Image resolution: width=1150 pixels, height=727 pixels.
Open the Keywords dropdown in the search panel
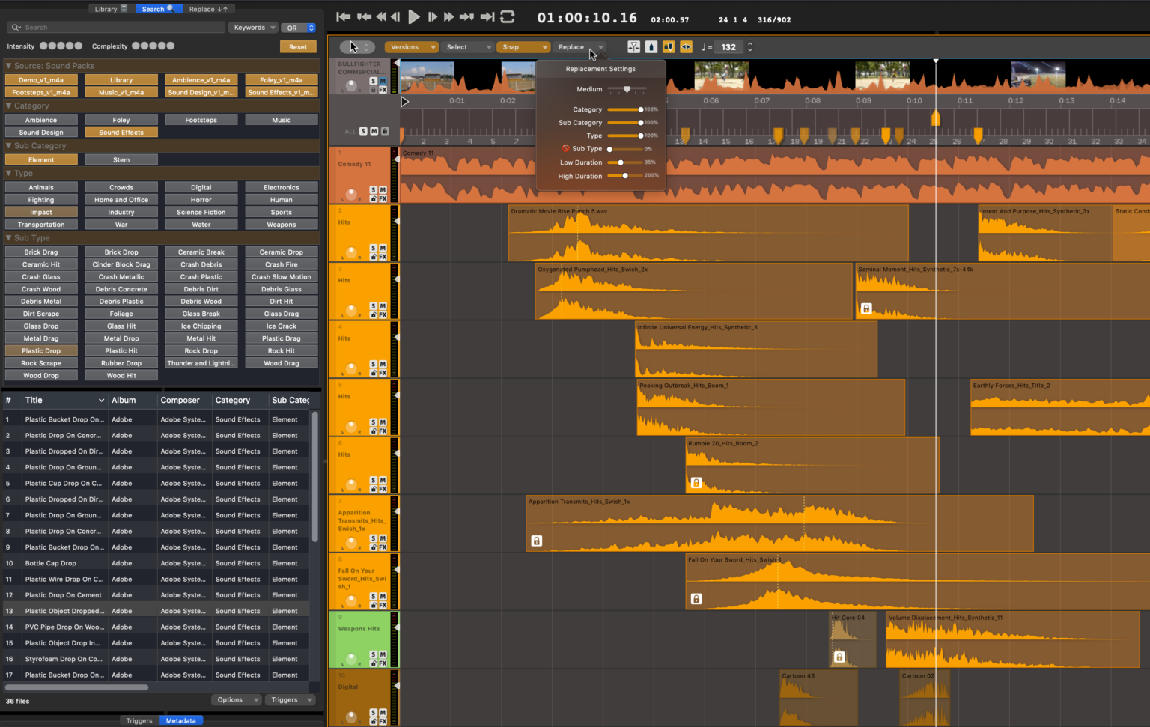253,27
